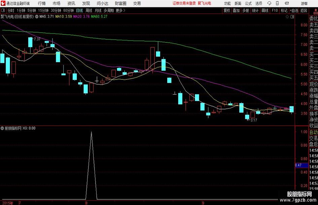The height and width of the screenshot is (205, 318).
Task: Open the 资讯 menu
Action: (71, 3)
